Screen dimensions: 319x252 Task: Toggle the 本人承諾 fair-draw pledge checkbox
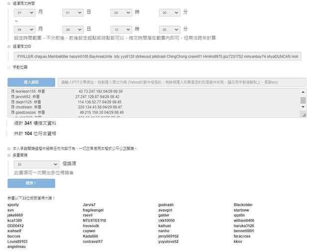pos(9,148)
